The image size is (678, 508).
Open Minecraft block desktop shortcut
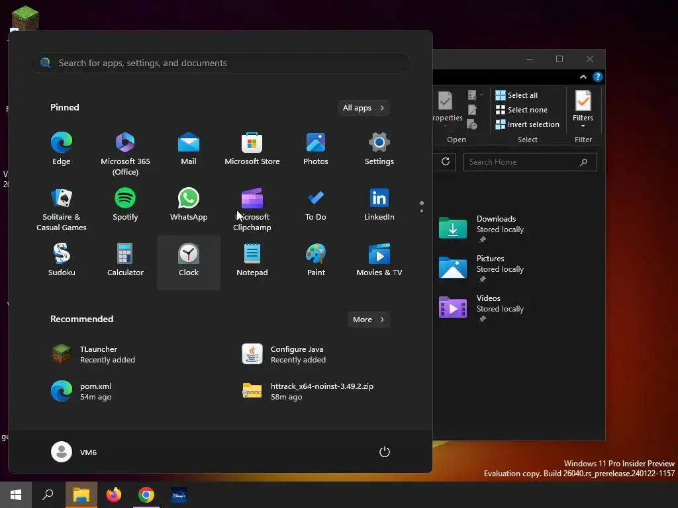pyautogui.click(x=25, y=18)
